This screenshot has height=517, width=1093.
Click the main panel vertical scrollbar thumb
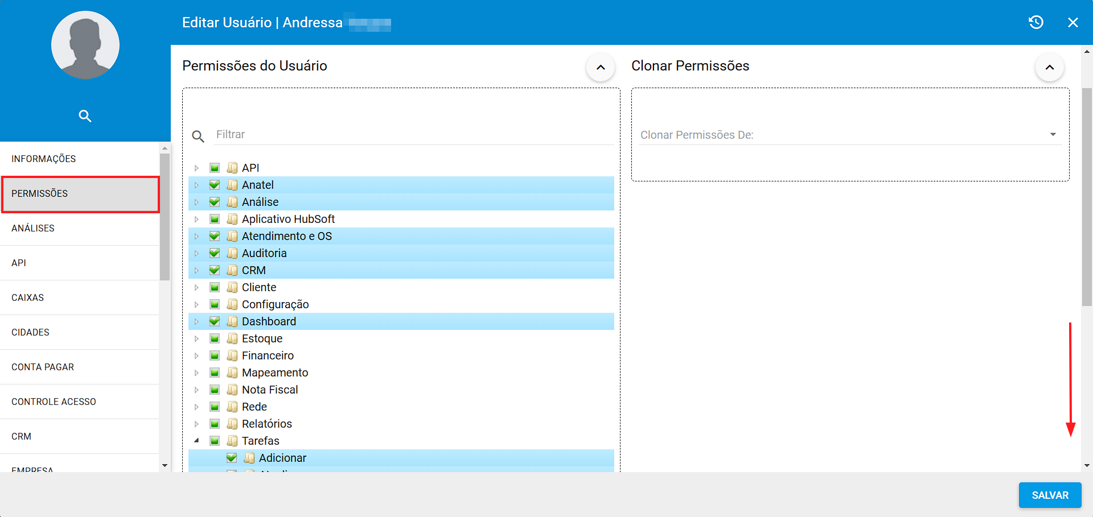click(x=1087, y=197)
